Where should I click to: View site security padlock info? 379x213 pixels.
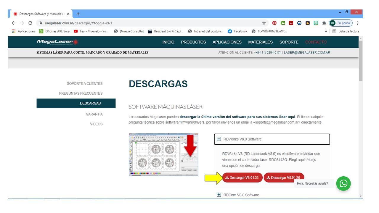pyautogui.click(x=41, y=23)
